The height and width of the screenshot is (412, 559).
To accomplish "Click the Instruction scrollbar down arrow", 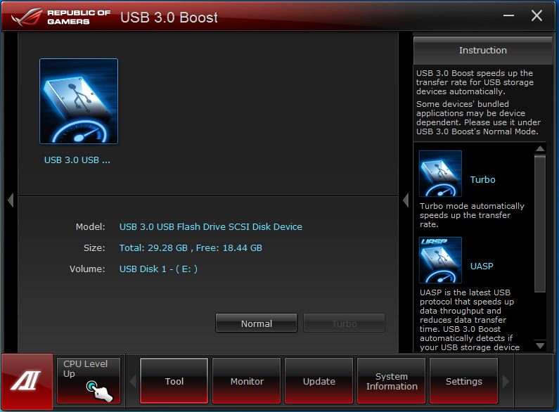I will point(540,346).
